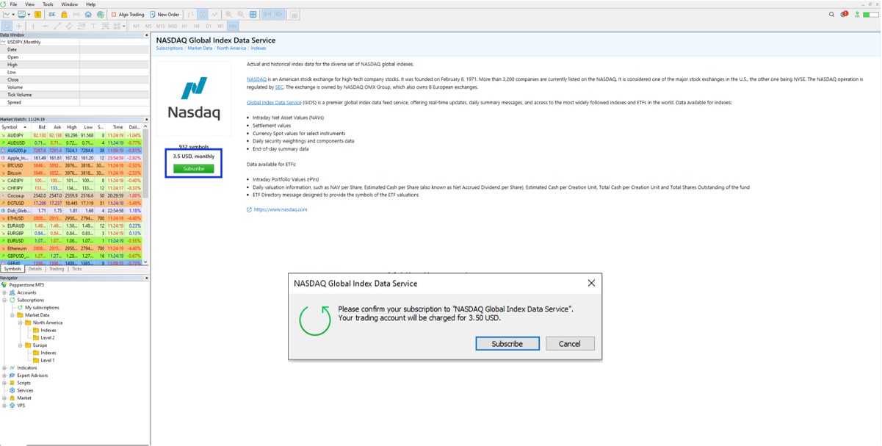Switch to the Details tab in Market Watch
This screenshot has width=882, height=446.
click(x=35, y=269)
